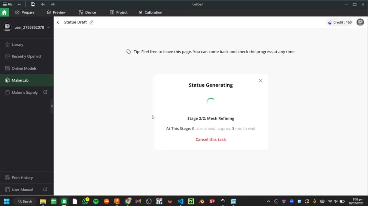Check the Credit balance badge

pyautogui.click(x=339, y=22)
